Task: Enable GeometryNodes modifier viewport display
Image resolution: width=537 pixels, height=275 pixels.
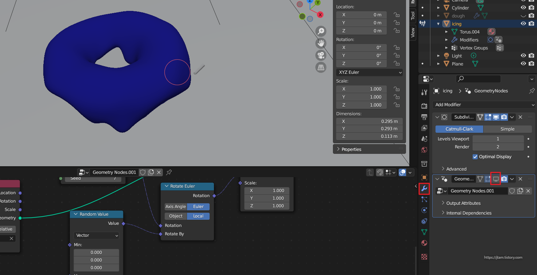Action: point(496,179)
